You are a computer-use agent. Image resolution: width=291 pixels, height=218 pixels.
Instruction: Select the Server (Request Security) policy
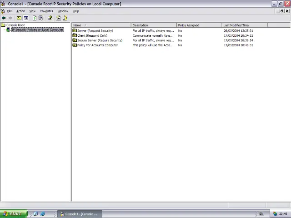tap(95, 30)
